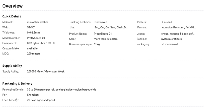Click the truncated Usage value 'shoes, luggage & bags'

(178, 34)
